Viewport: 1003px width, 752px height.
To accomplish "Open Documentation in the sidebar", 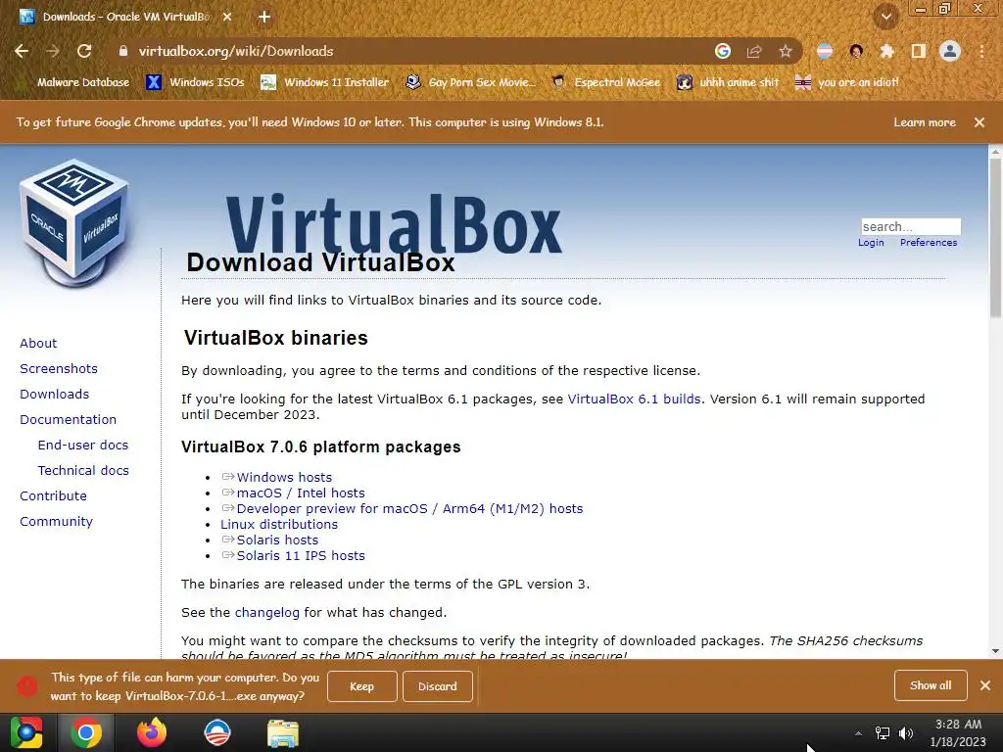I will point(68,420).
